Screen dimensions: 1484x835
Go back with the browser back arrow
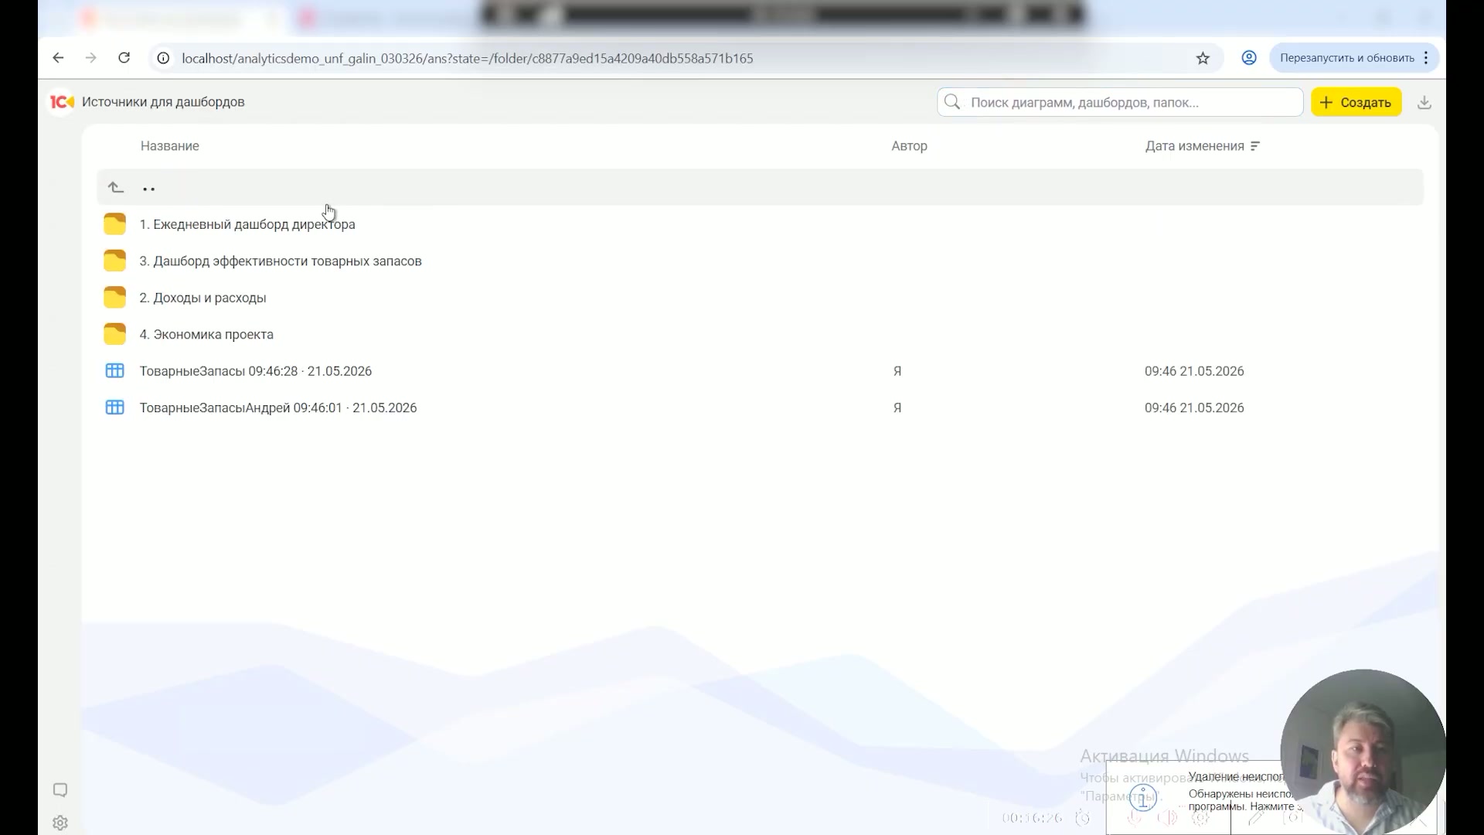point(58,58)
